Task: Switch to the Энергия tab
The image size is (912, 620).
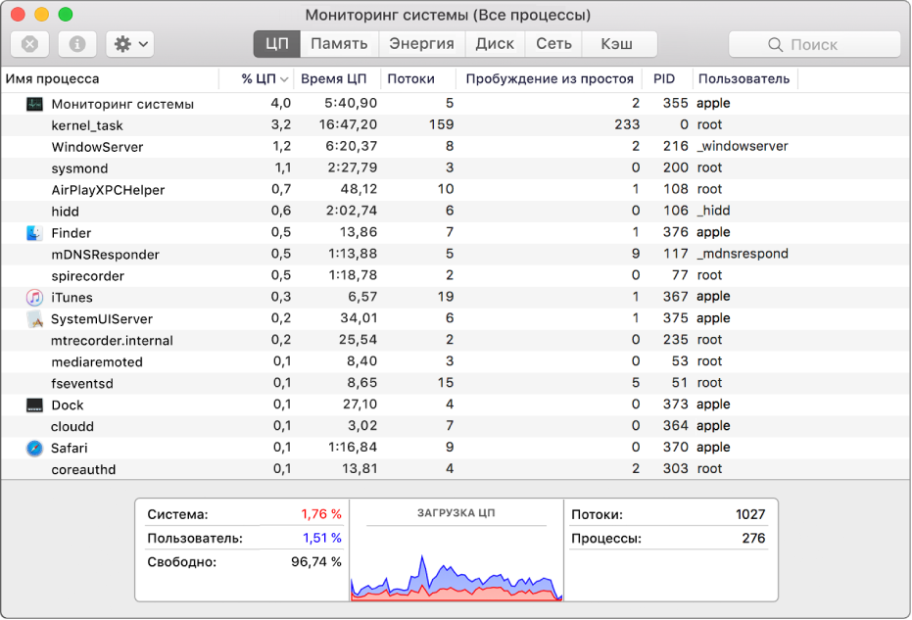Action: 421,44
